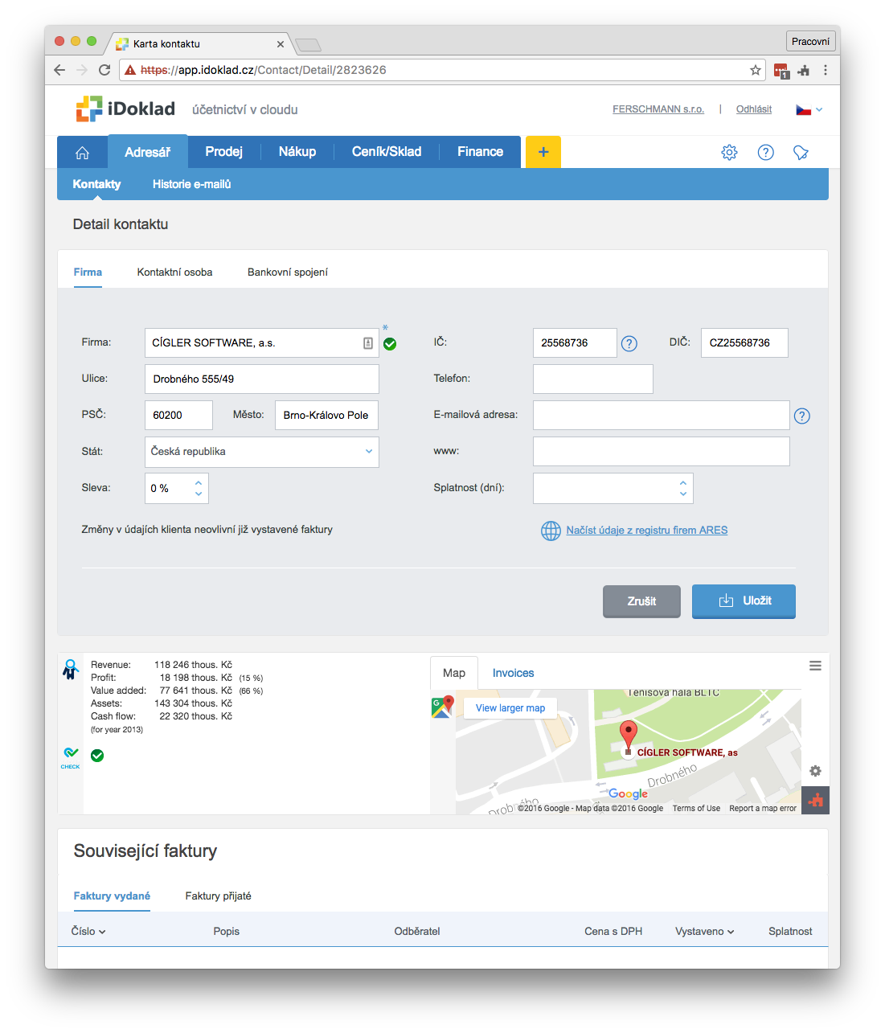Go back using the browser back arrow

tap(59, 70)
